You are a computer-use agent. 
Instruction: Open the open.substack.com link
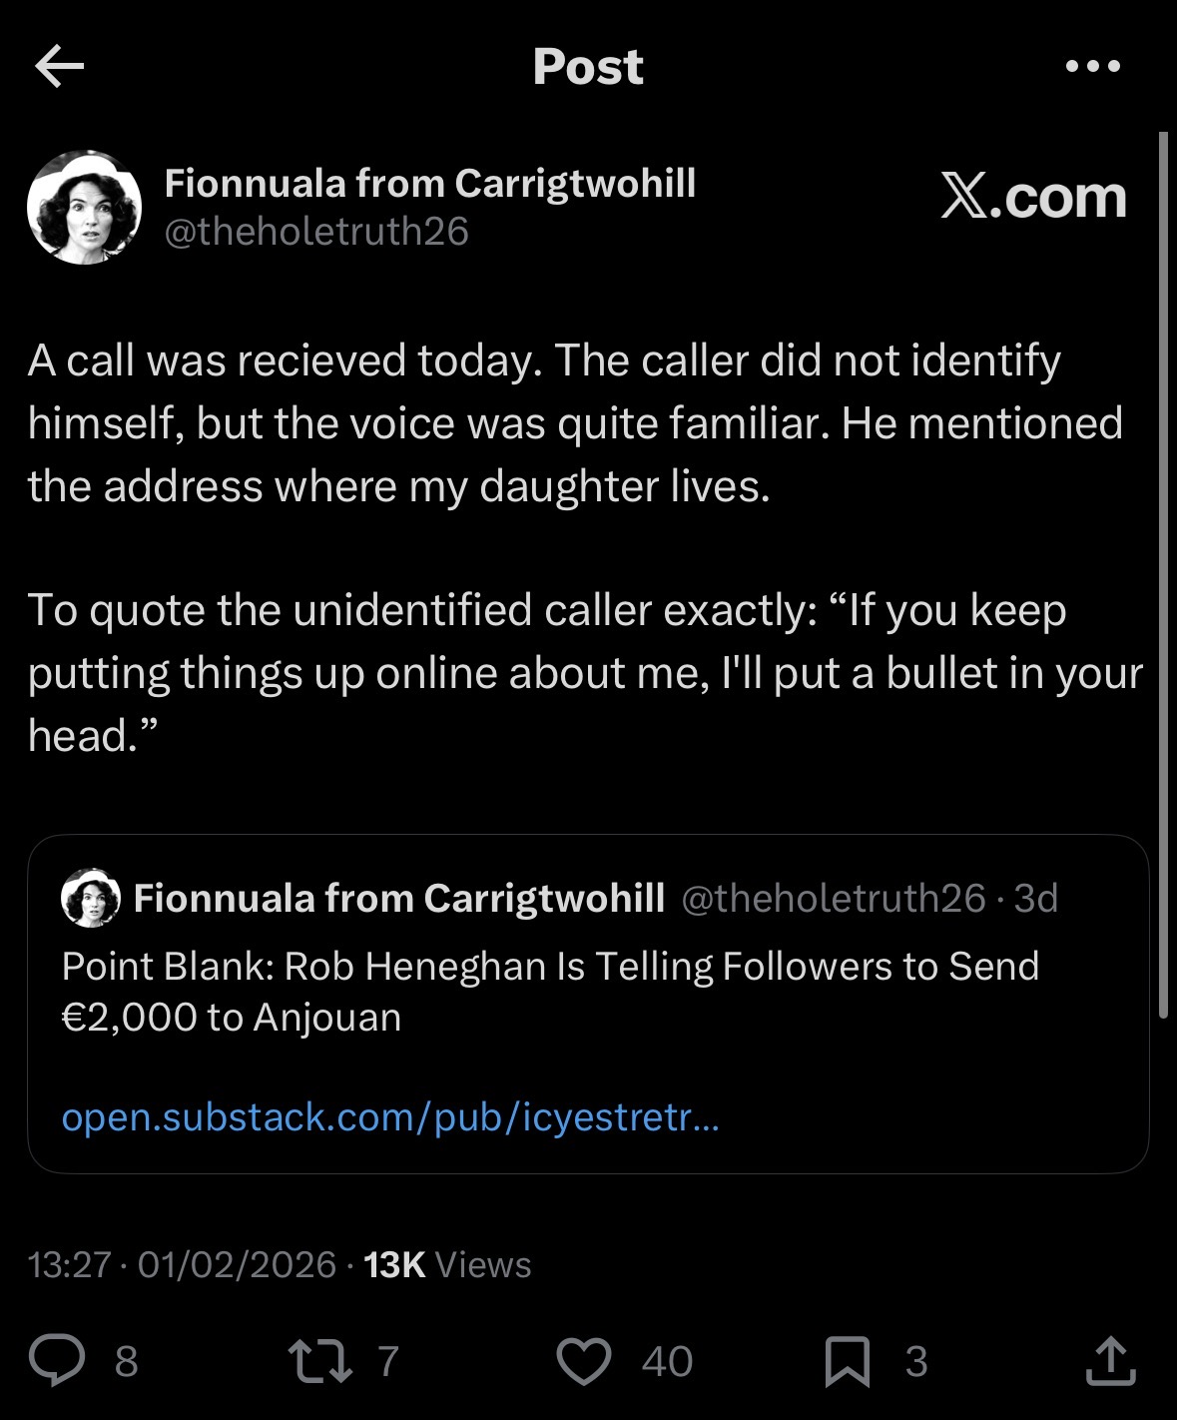tap(389, 1116)
